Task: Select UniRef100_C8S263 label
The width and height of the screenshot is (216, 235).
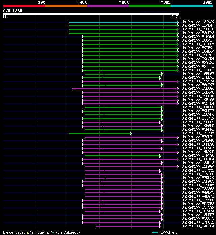Action: tap(198, 189)
